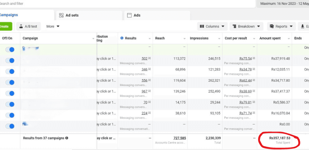Image resolution: width=309 pixels, height=150 pixels.
Task: Click the Ads tab window icon
Action: 129,15
